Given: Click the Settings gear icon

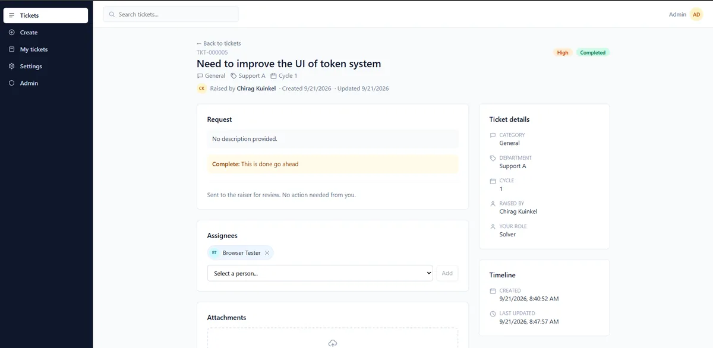Looking at the screenshot, I should [12, 67].
